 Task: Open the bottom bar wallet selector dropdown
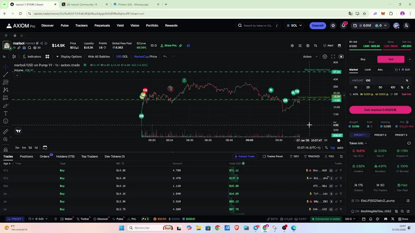[x=39, y=219]
